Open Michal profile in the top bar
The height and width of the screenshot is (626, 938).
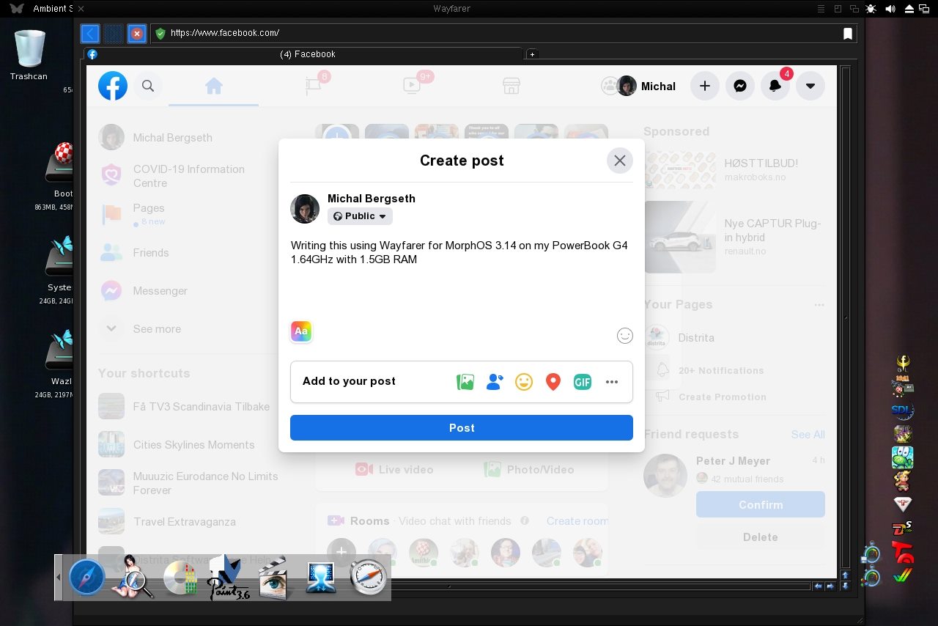click(x=646, y=86)
